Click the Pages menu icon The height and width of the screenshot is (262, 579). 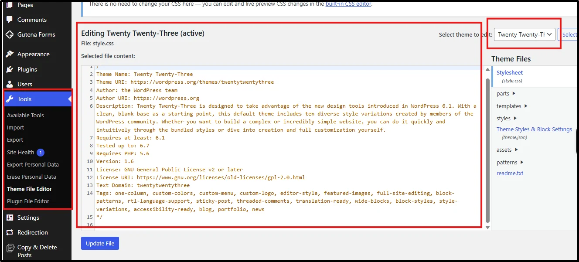(x=10, y=5)
